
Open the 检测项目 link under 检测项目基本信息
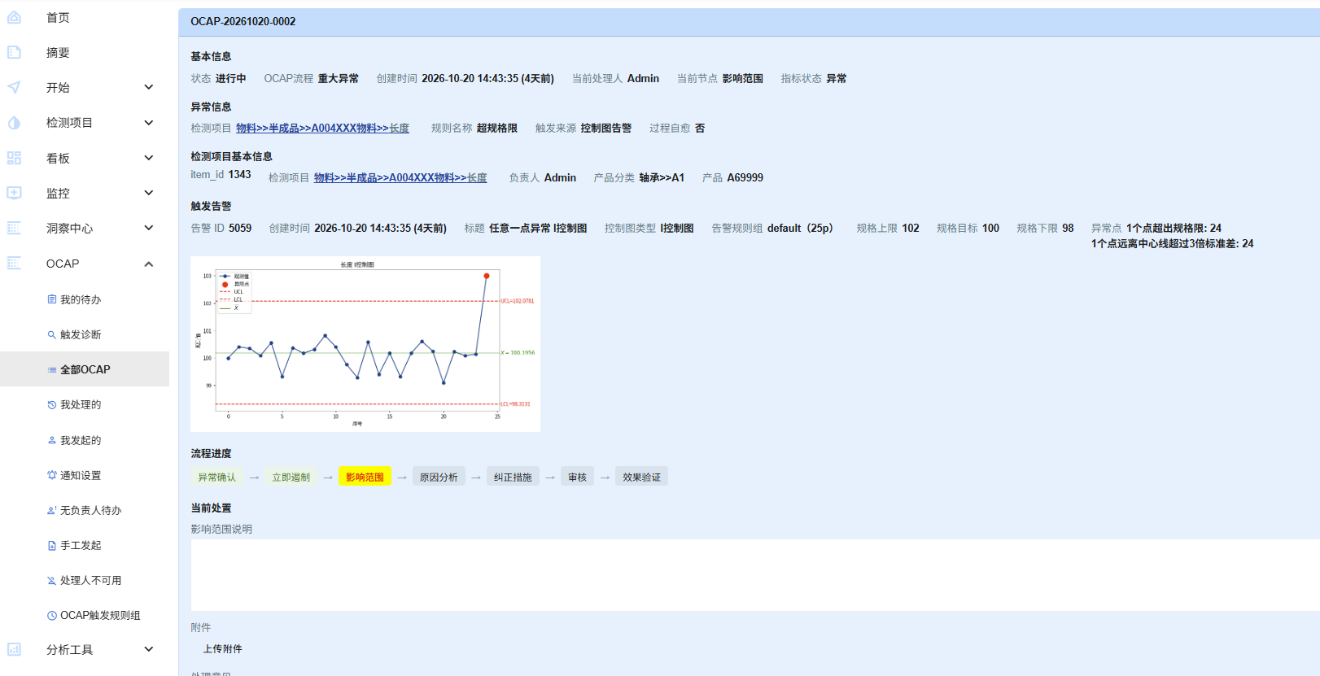pyautogui.click(x=400, y=178)
